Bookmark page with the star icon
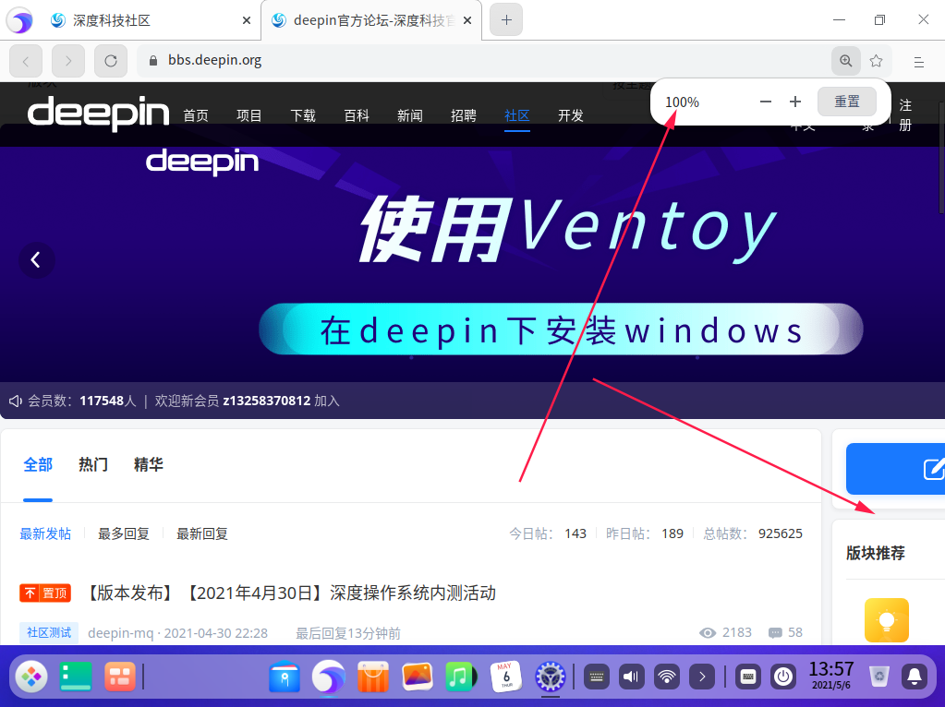The image size is (945, 707). pyautogui.click(x=877, y=61)
